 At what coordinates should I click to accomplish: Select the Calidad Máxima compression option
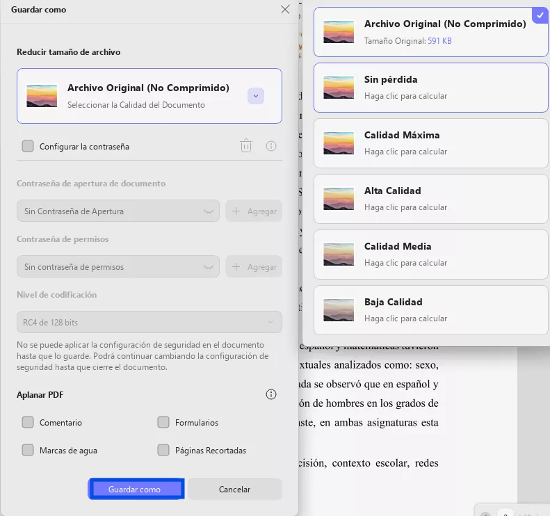(x=430, y=143)
